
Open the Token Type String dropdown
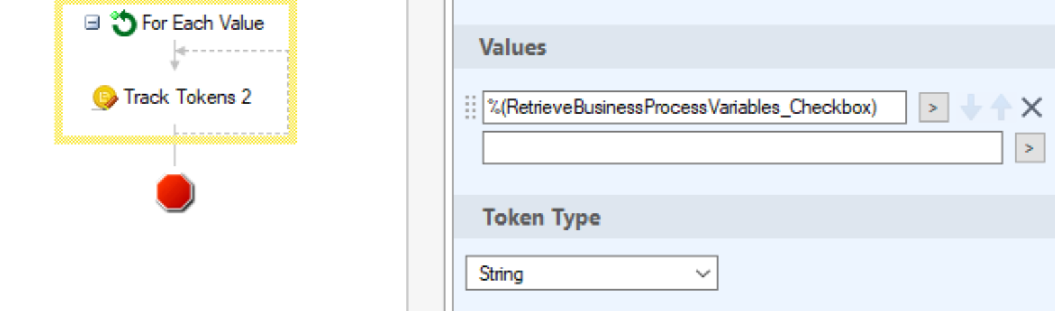(591, 273)
